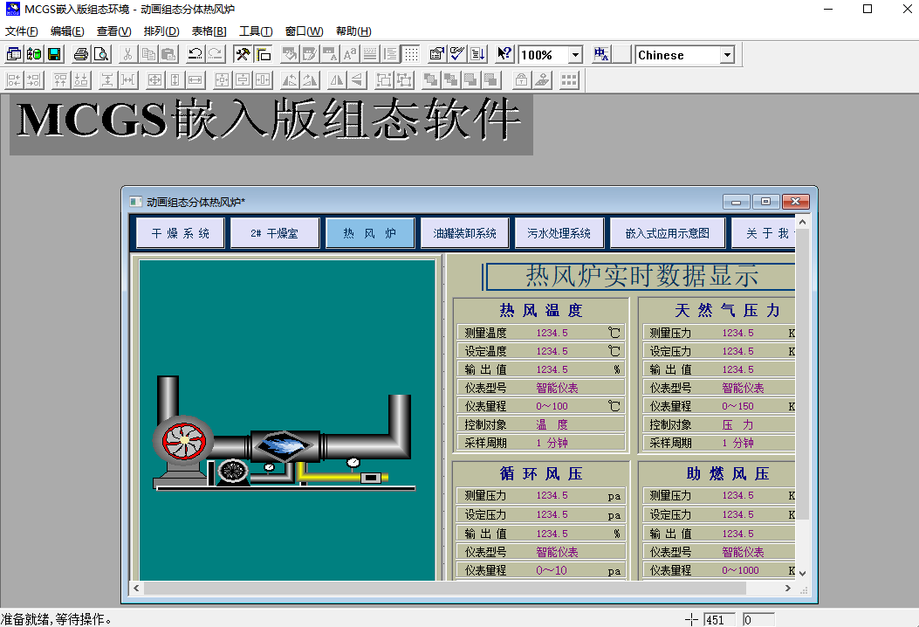Click the check configuration checkmark icon
The width and height of the screenshot is (919, 627).
pyautogui.click(x=457, y=54)
